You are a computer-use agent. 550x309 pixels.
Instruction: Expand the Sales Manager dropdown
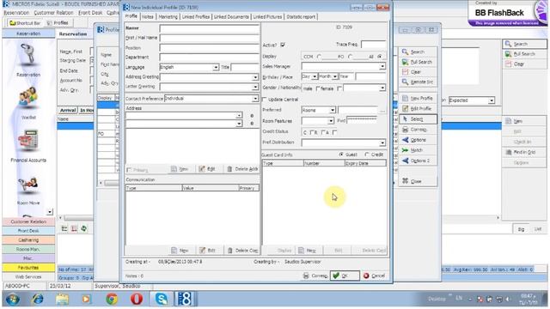point(382,66)
